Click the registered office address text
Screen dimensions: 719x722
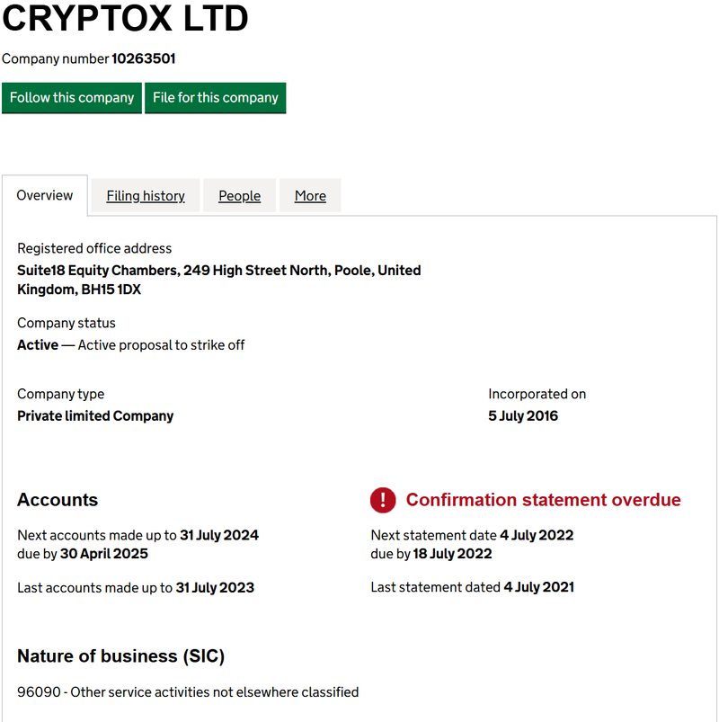(219, 280)
